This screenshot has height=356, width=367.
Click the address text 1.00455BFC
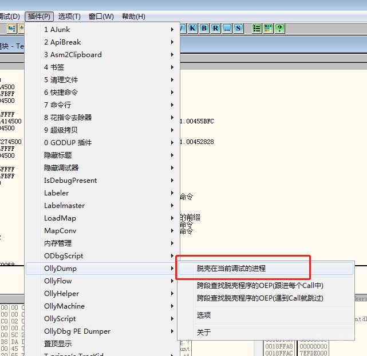197,121
